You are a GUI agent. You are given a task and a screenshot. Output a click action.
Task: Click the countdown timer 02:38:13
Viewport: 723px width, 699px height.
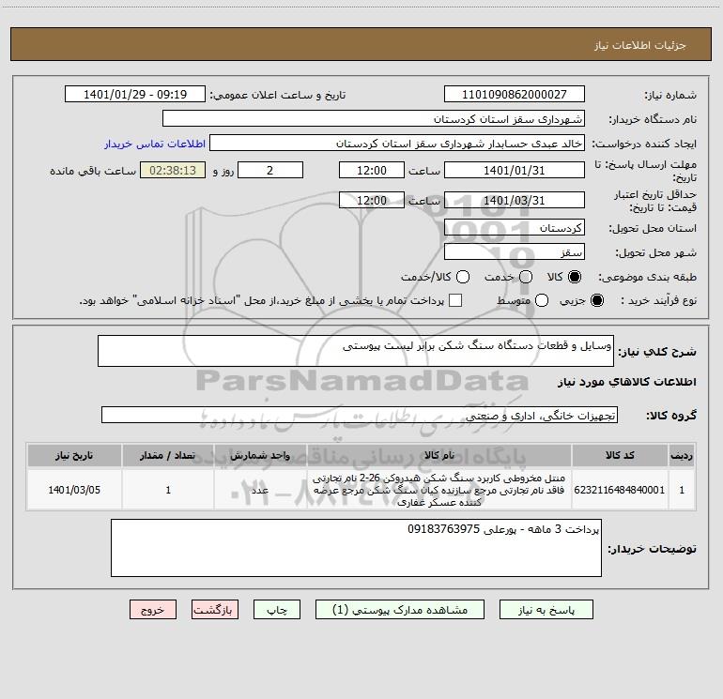173,170
